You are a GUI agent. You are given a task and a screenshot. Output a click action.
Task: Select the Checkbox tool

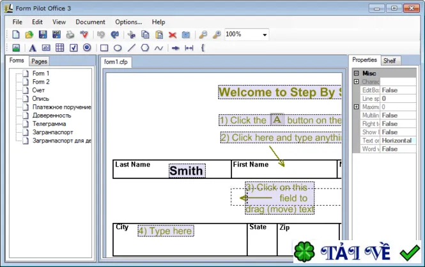73,48
